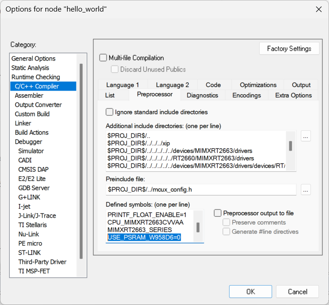The height and width of the screenshot is (305, 329).
Task: Enable Multi-file Compilation checkbox
Action: pos(103,58)
